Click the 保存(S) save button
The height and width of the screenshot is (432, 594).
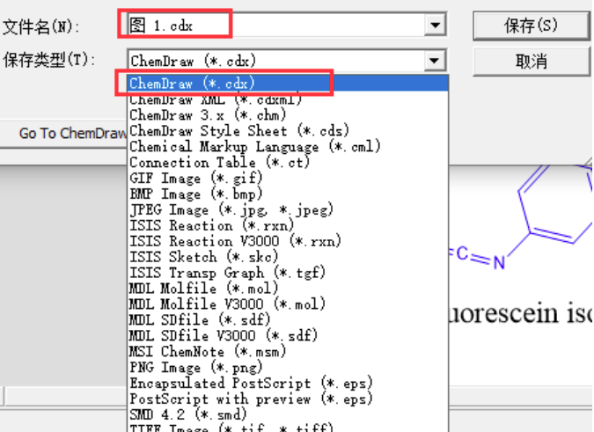click(531, 26)
